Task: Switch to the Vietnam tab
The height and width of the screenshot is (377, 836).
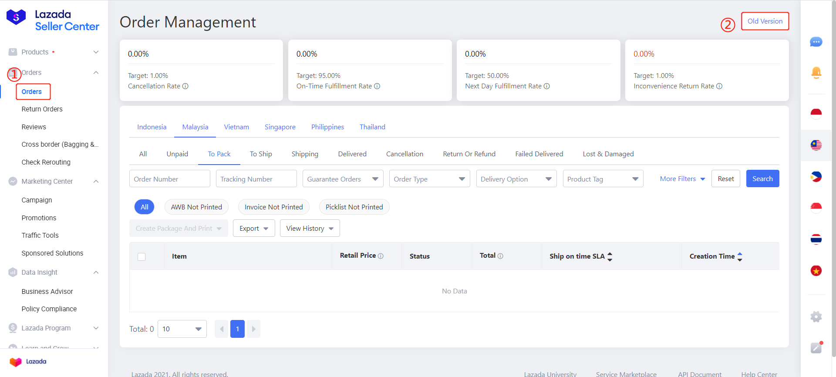Action: coord(236,127)
